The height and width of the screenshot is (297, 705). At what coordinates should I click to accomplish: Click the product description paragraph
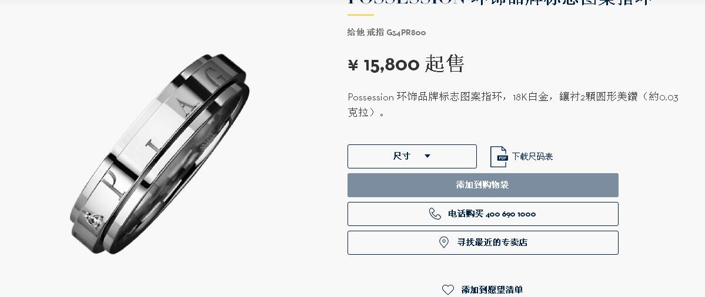coord(513,104)
